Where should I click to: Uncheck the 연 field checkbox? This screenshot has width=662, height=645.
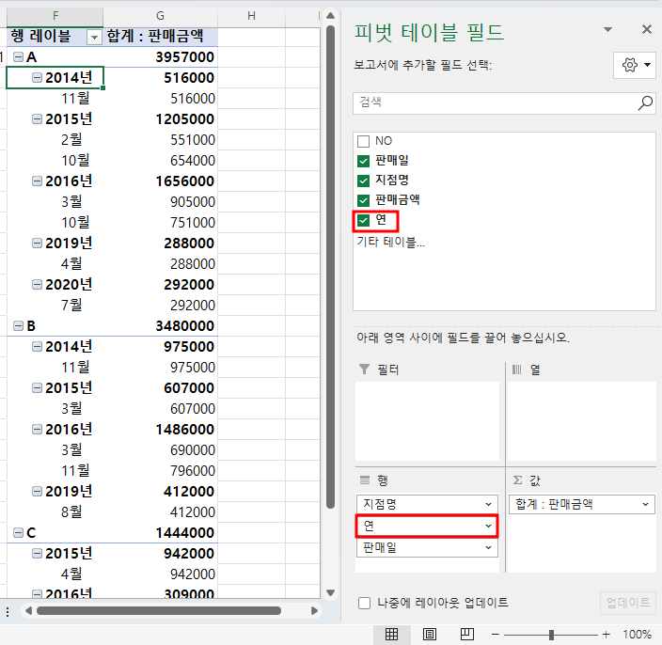tap(363, 220)
